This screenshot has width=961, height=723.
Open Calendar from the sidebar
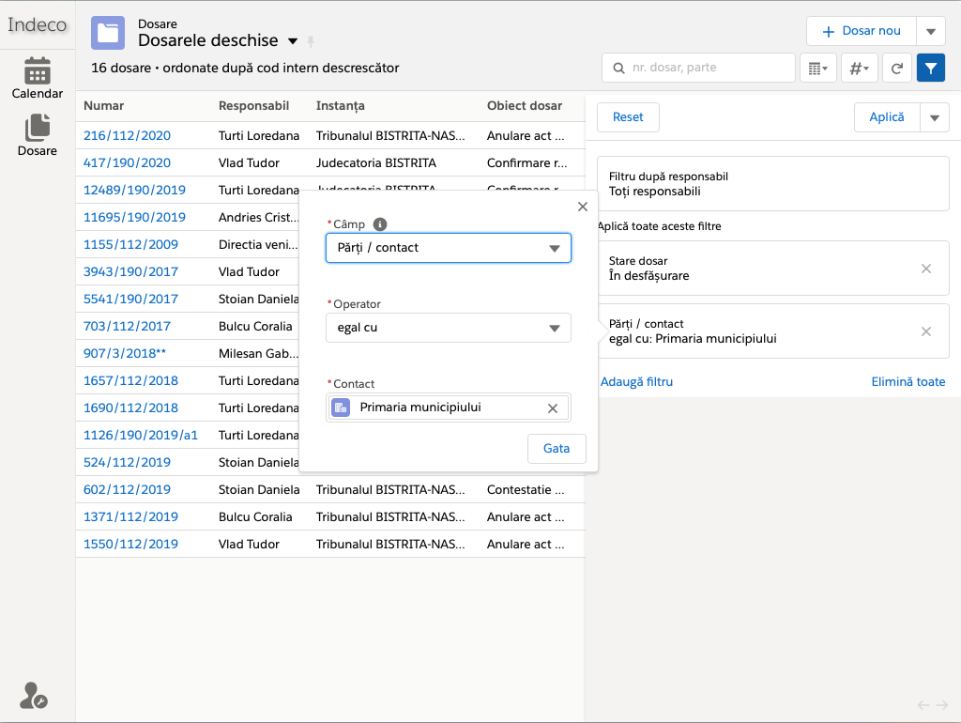point(38,78)
